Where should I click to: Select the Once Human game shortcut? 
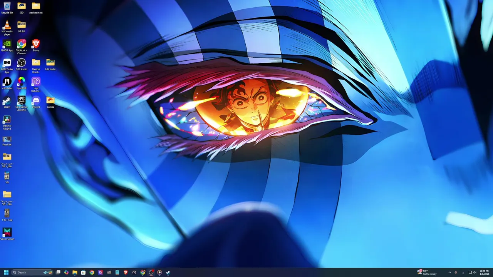(x=7, y=234)
